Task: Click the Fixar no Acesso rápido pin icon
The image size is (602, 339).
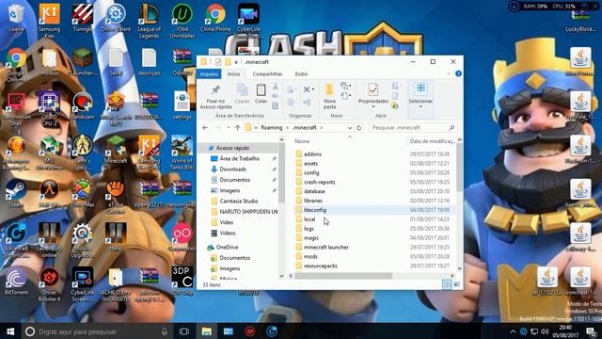Action: tap(215, 90)
